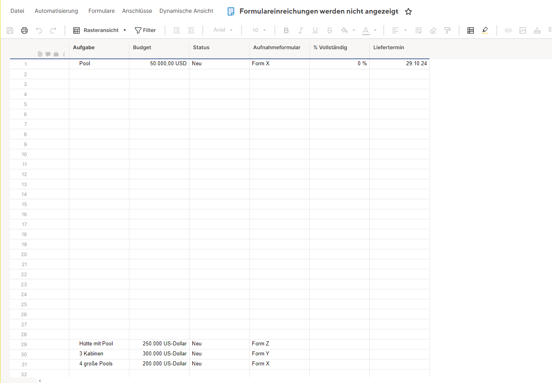
Task: Click the proofs column icon
Action: 56,54
